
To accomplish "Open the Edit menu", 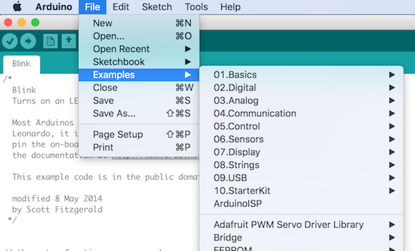I will click(120, 7).
